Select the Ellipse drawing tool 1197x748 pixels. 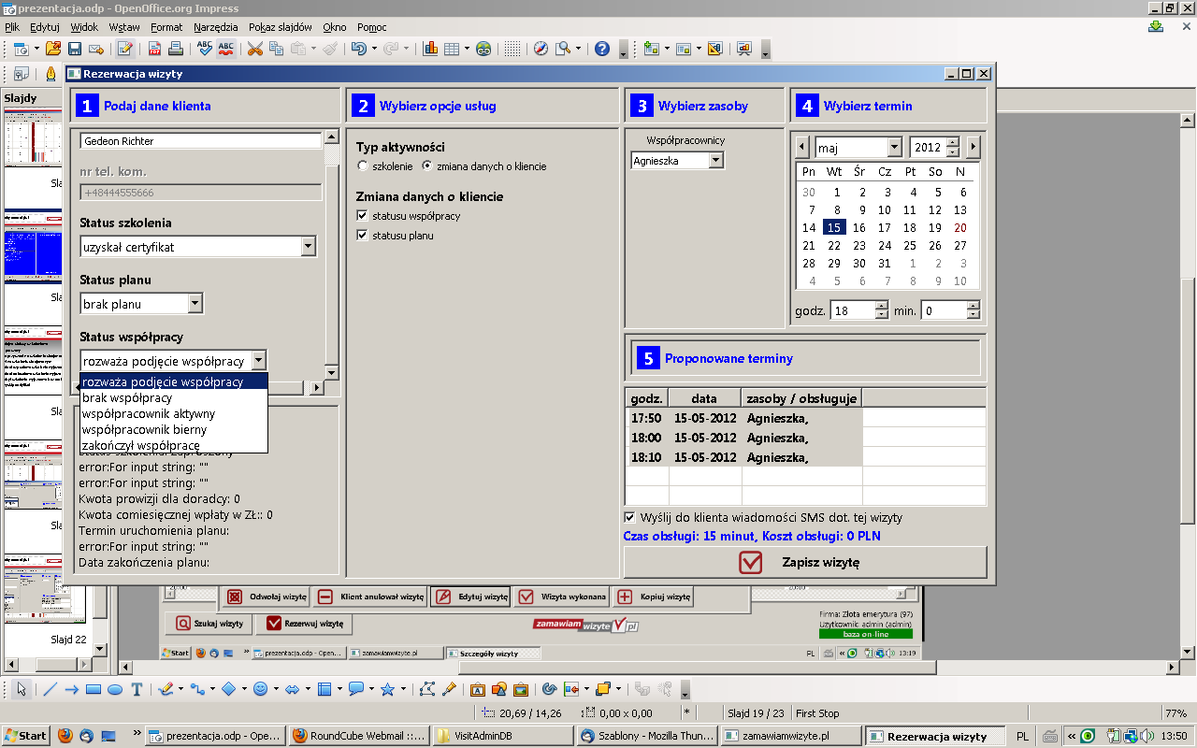click(114, 689)
